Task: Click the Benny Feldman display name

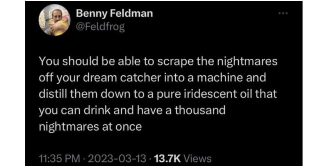Action: [x=114, y=14]
